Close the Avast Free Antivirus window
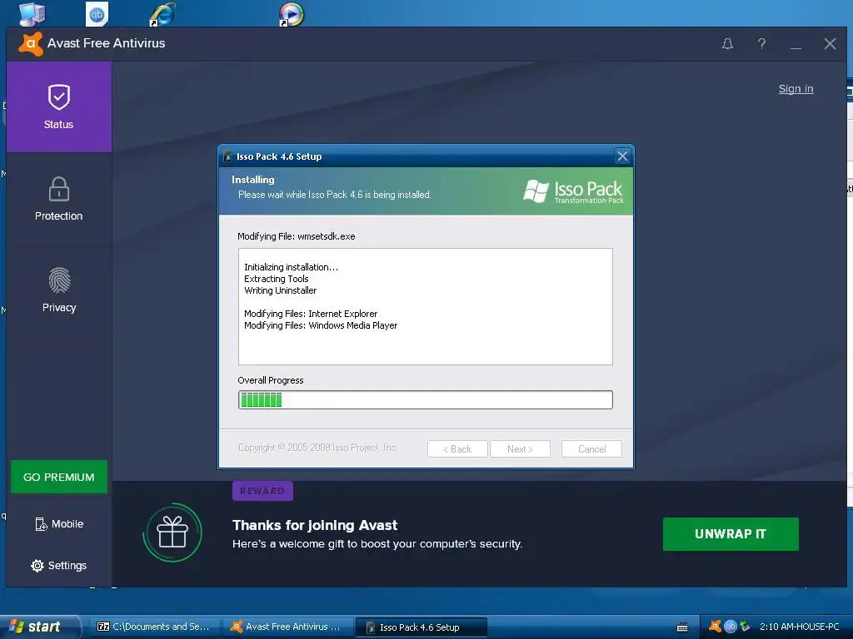 click(830, 43)
